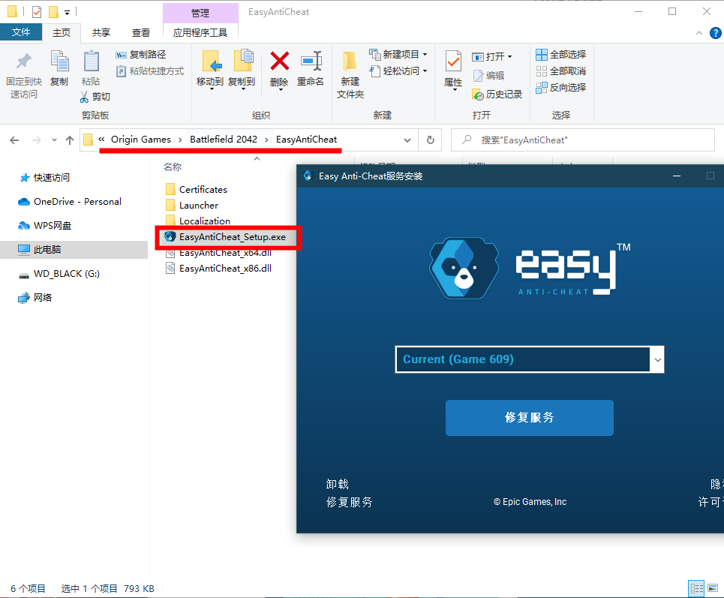Select the WD_BLACK (G:) drive in sidebar

(66, 274)
